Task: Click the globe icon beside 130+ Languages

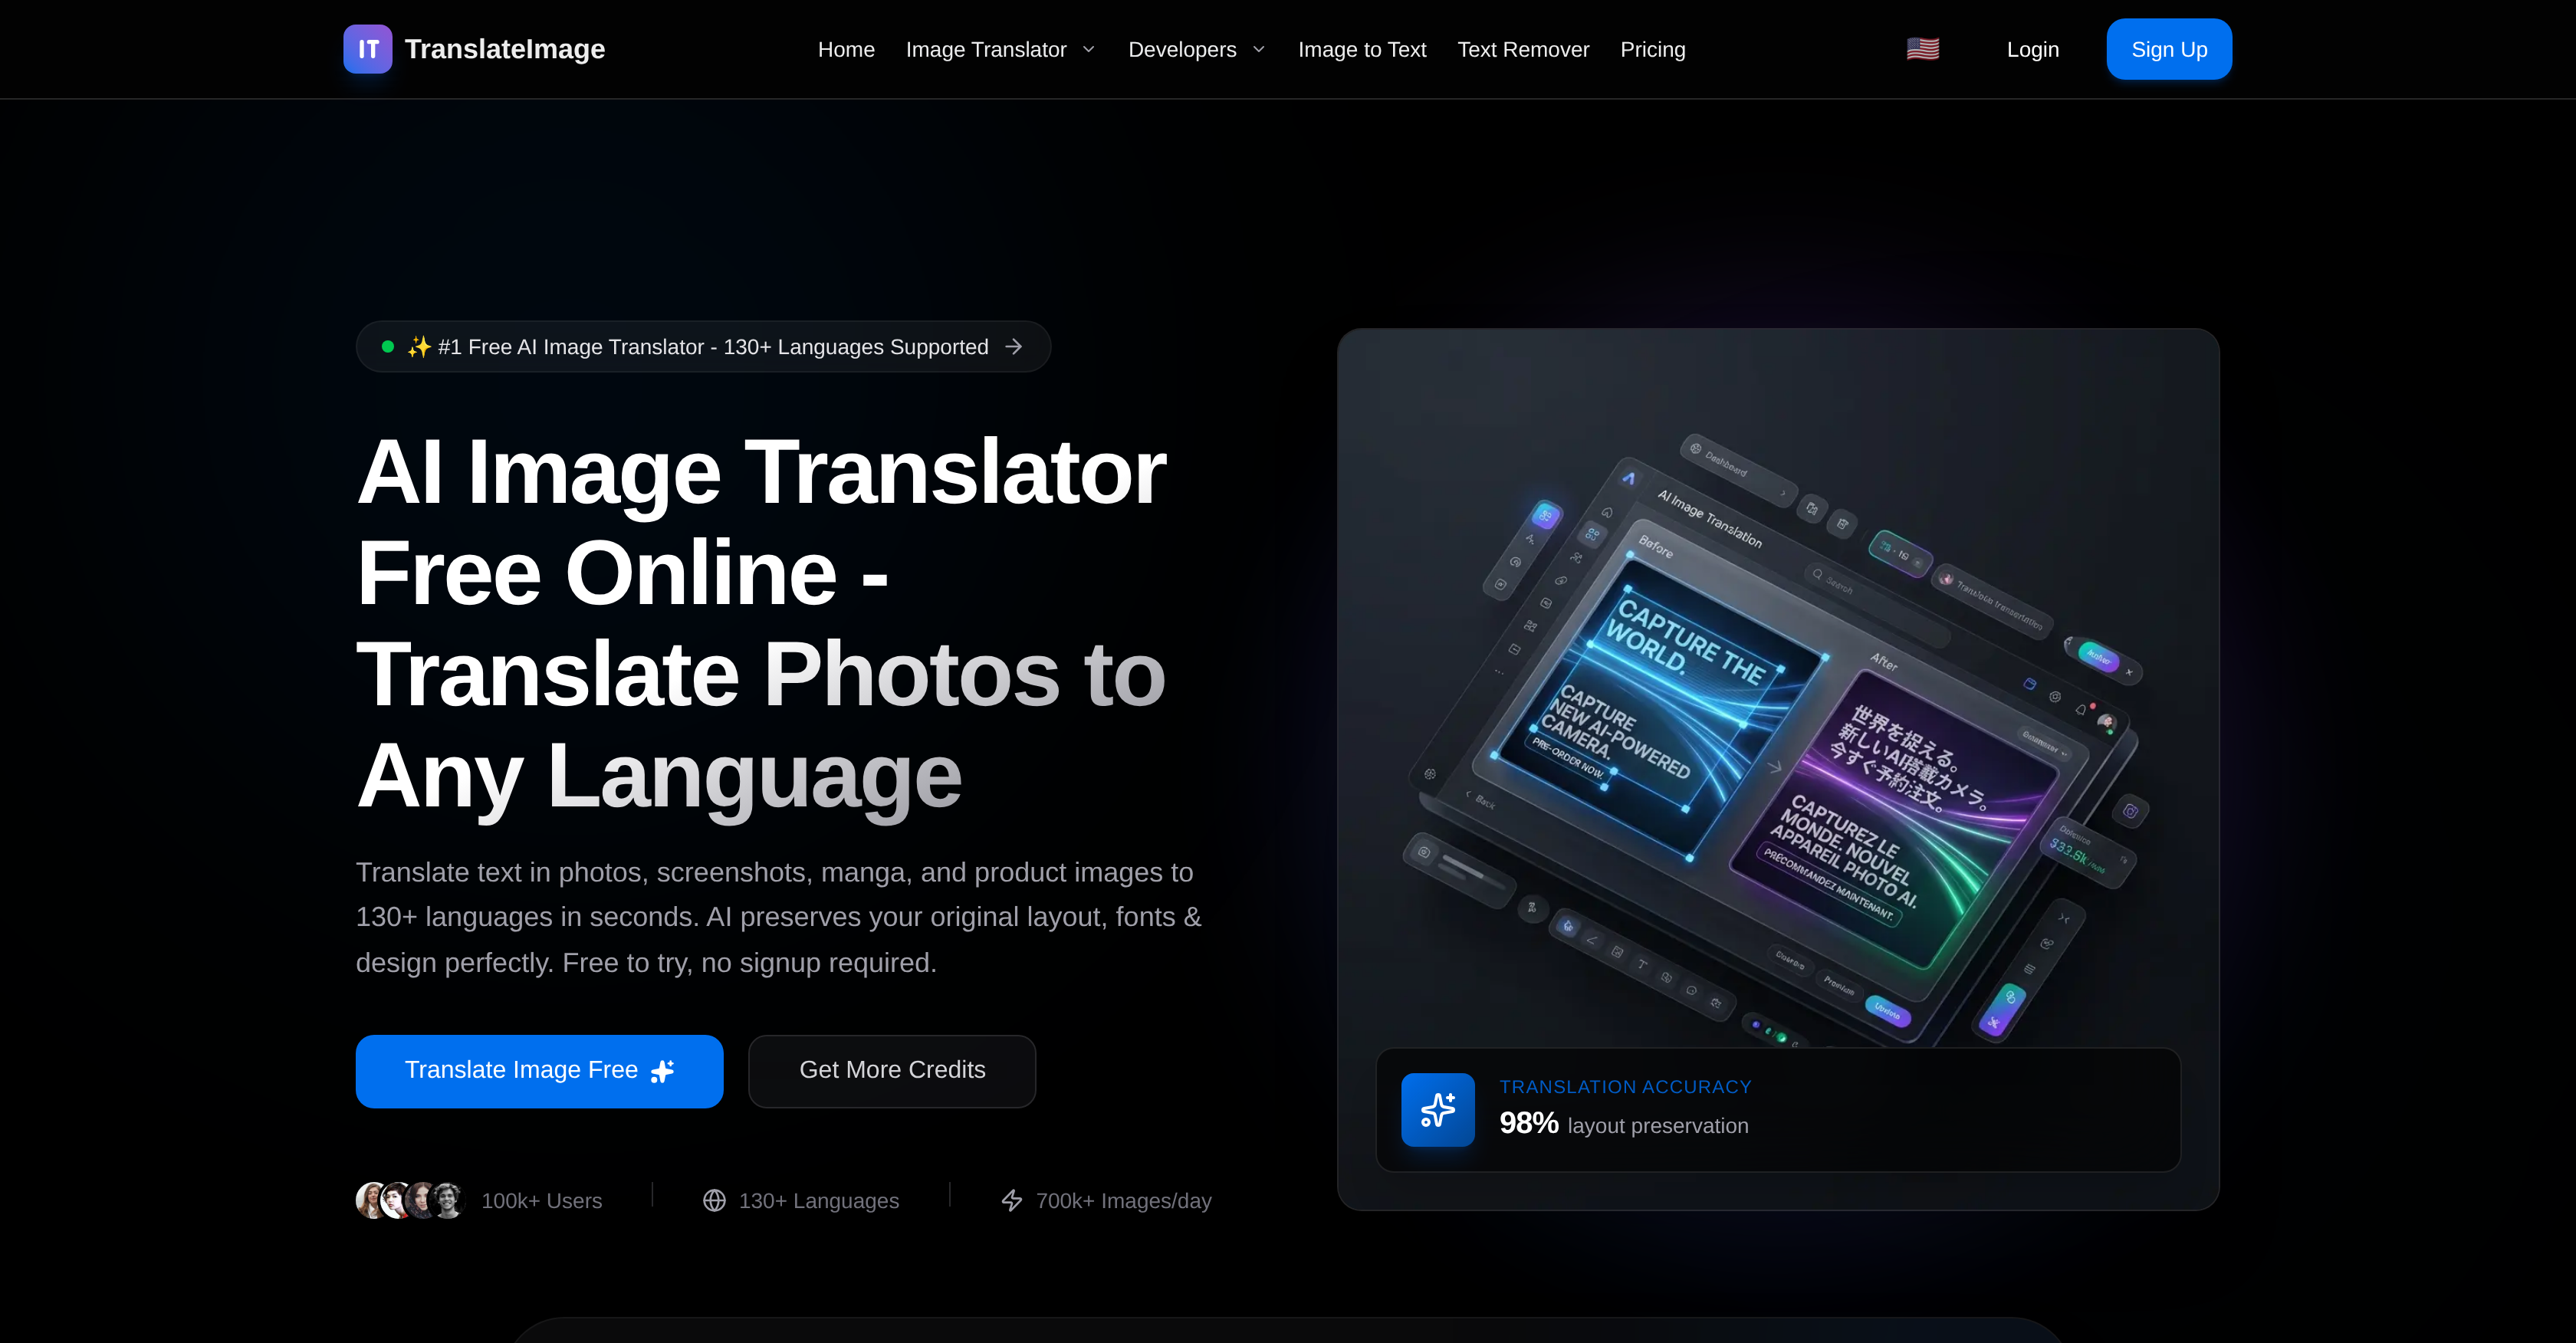Action: point(714,1200)
